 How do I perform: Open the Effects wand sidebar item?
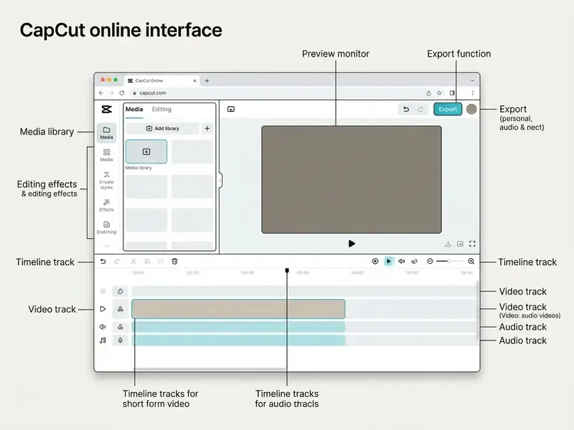point(106,205)
